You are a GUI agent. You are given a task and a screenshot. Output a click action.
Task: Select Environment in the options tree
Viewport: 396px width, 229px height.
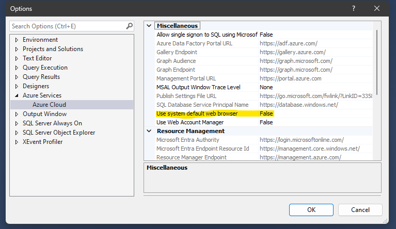[x=40, y=40]
